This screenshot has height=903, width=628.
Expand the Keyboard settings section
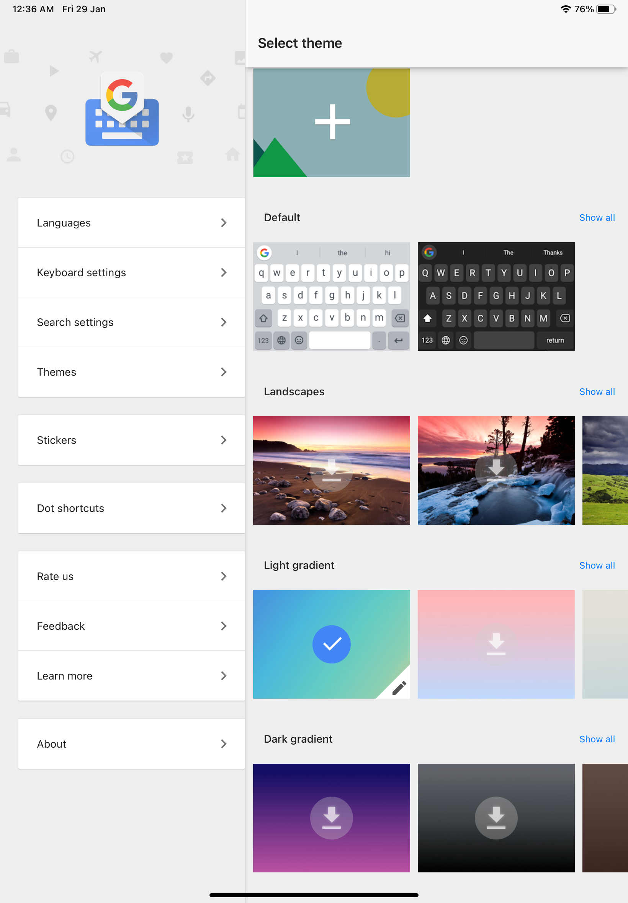[131, 272]
